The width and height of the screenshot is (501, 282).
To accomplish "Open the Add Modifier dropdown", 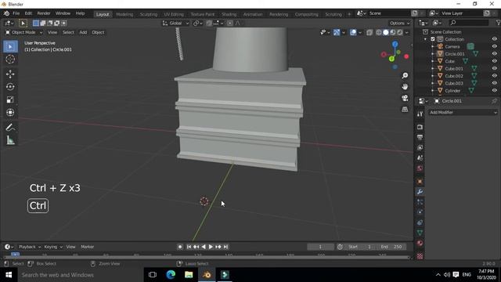I will point(463,113).
